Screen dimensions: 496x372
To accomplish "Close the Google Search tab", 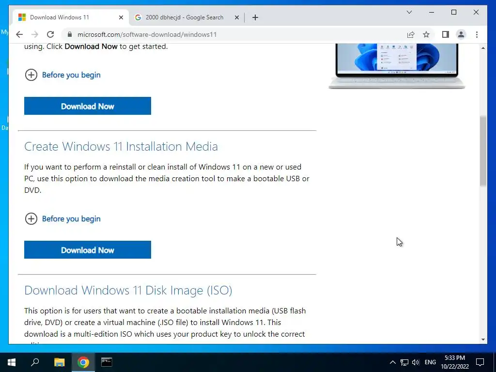I will [x=236, y=17].
